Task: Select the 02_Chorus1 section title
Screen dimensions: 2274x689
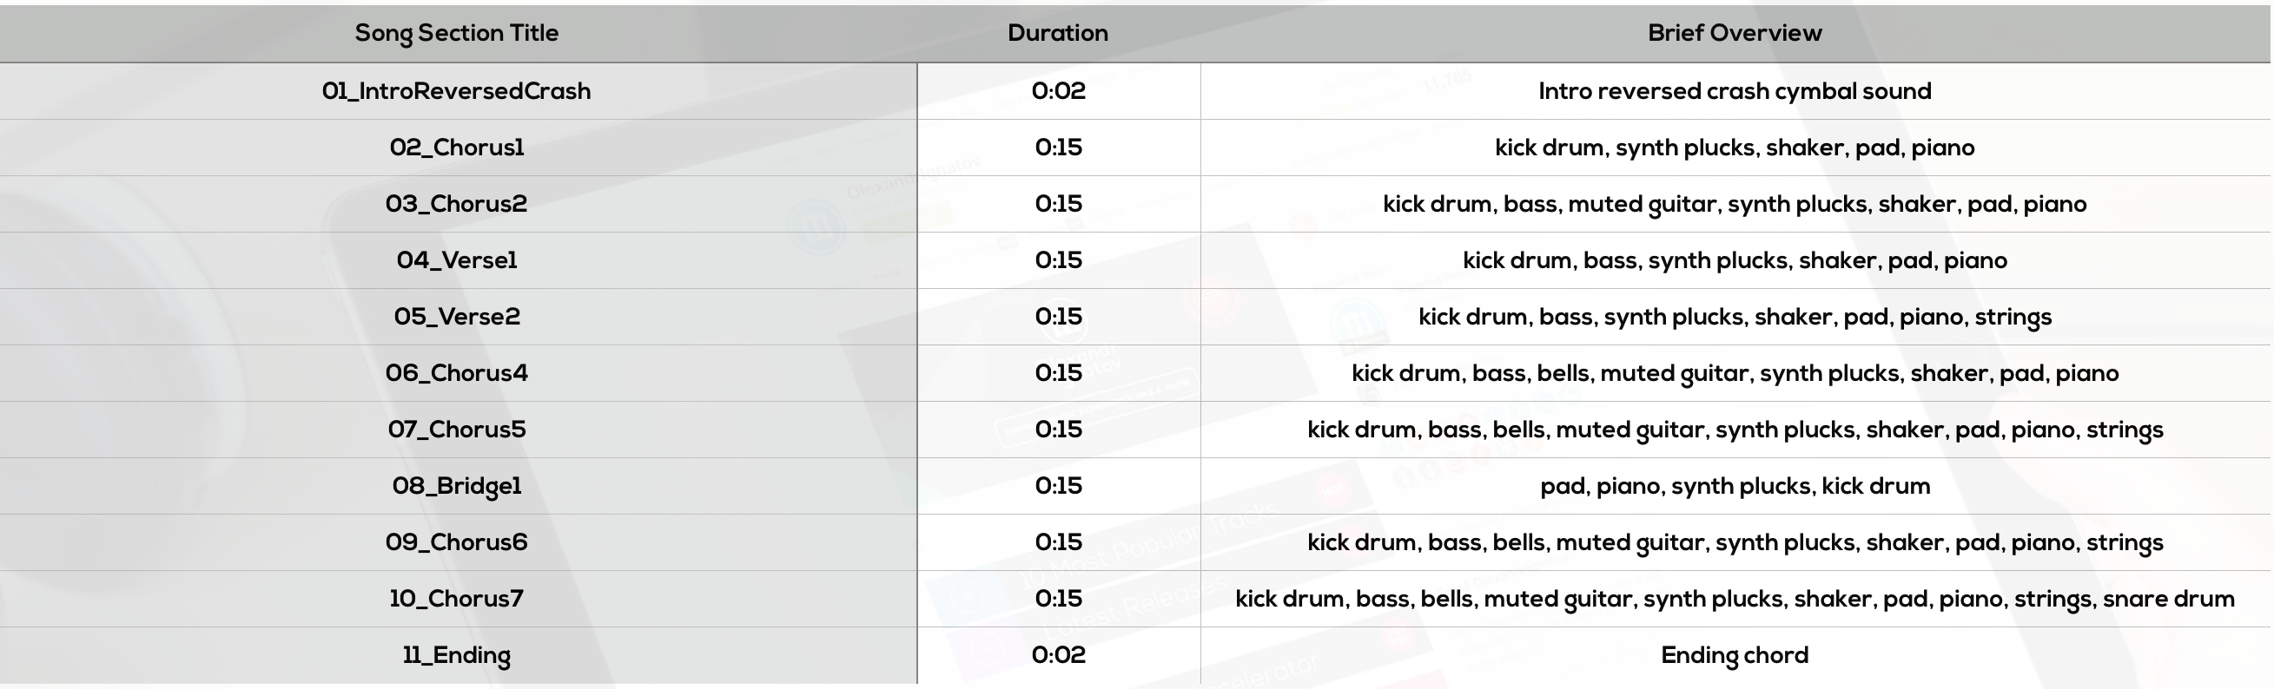Action: pyautogui.click(x=456, y=148)
